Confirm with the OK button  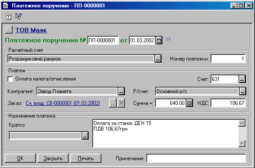pyautogui.click(x=20, y=158)
